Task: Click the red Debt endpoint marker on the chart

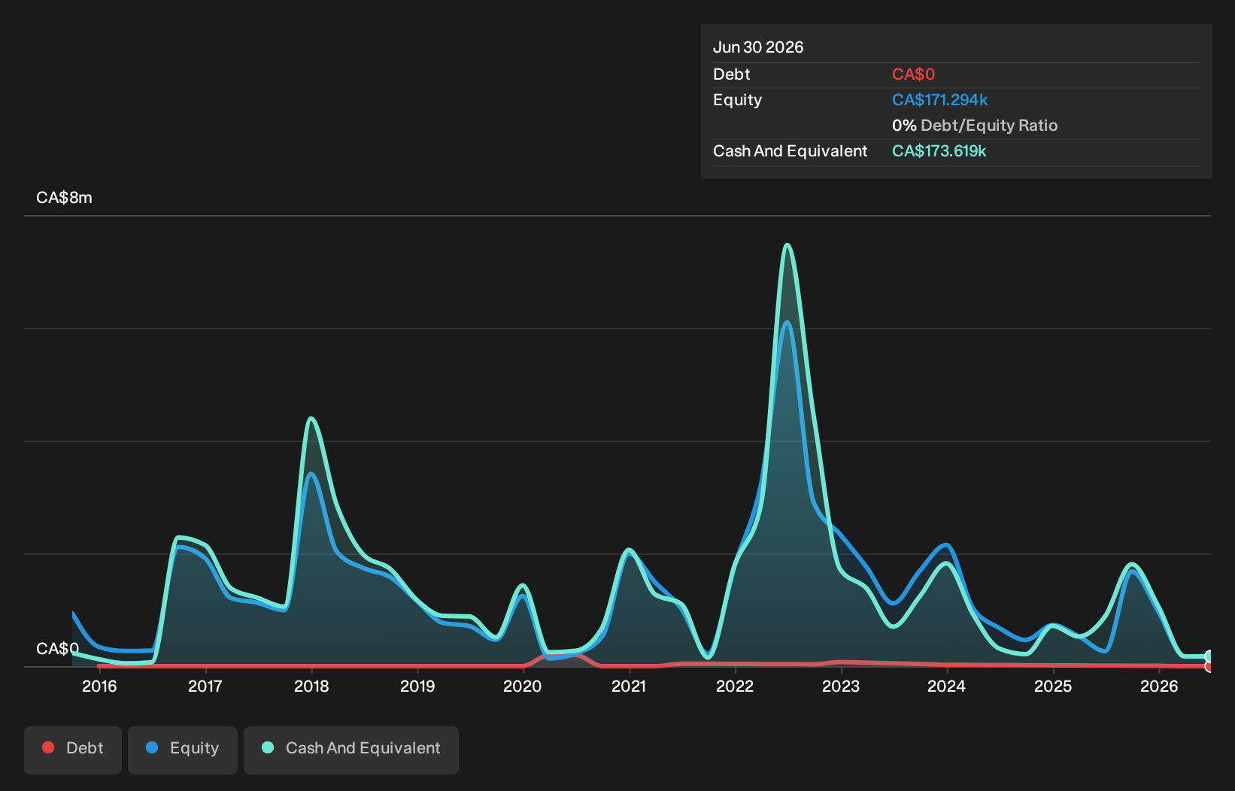Action: pyautogui.click(x=1209, y=666)
